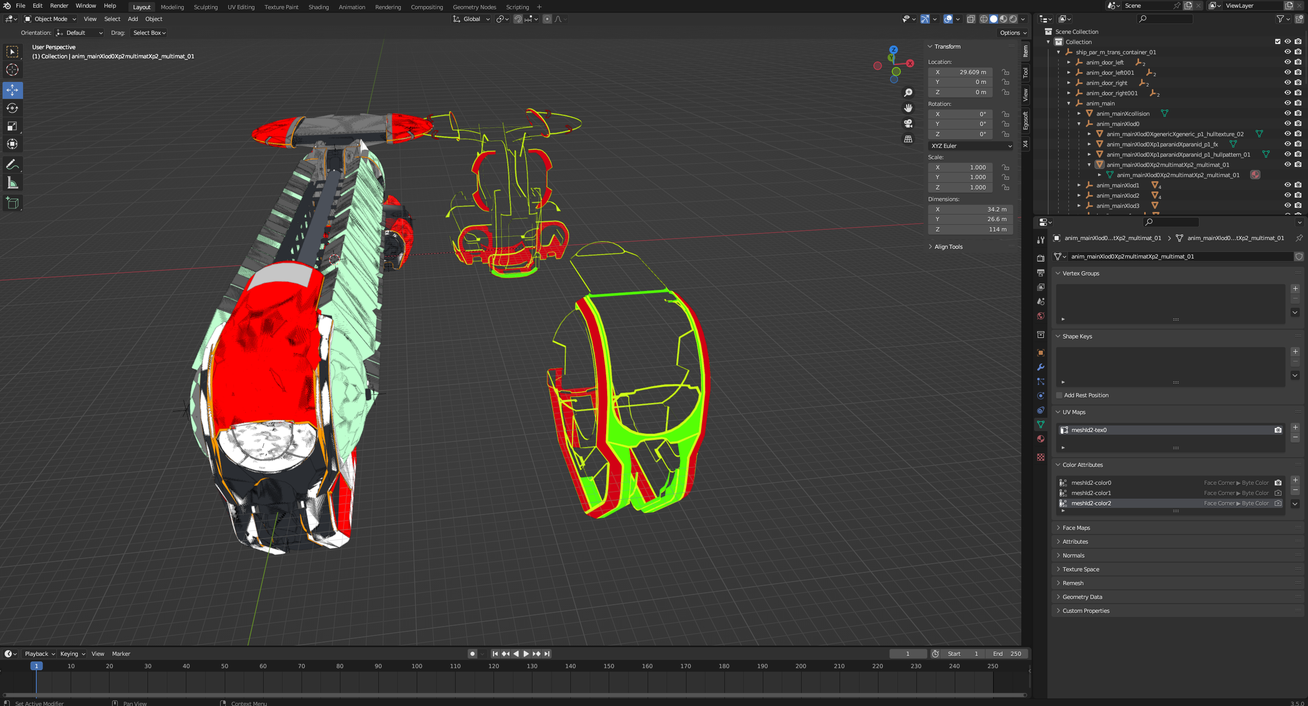This screenshot has height=706, width=1308.
Task: Select the Add Cube tool
Action: tap(12, 203)
